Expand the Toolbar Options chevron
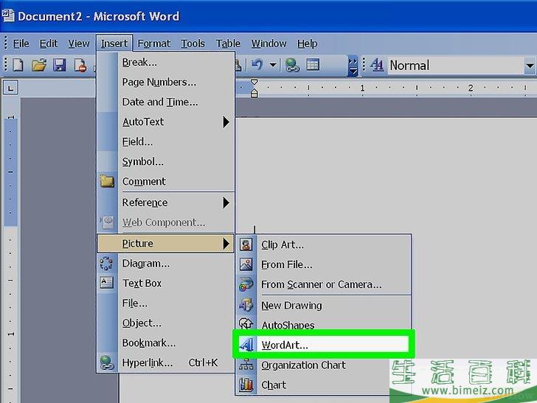 click(353, 66)
